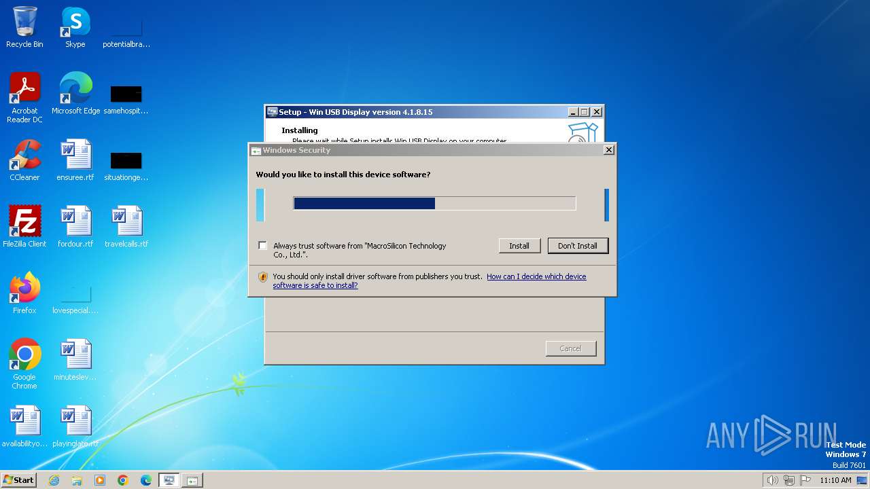Open Internet Explorer in the taskbar
Screen dimensions: 870x489
(54, 480)
